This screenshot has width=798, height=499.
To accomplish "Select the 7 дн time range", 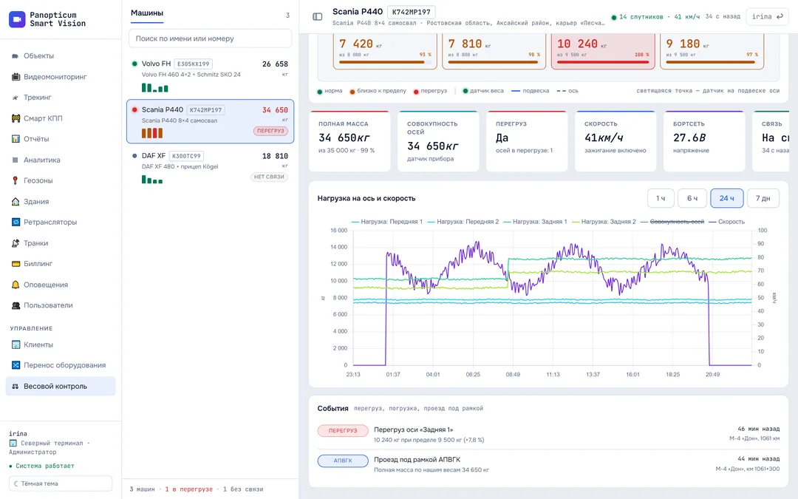I will pos(763,198).
